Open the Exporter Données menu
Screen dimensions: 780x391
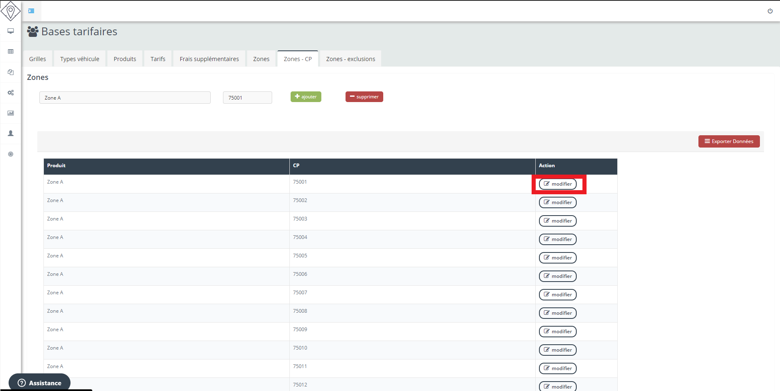tap(729, 141)
